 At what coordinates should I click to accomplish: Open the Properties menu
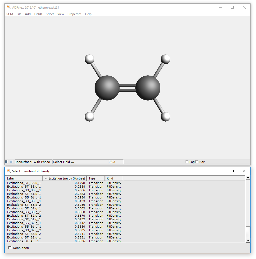(74, 14)
